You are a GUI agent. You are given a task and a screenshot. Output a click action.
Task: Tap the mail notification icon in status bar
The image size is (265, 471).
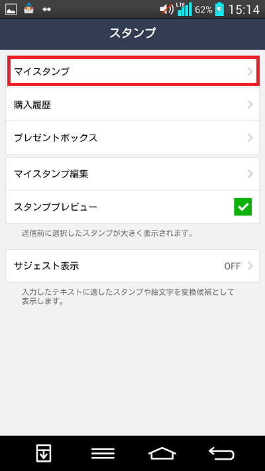(x=29, y=9)
